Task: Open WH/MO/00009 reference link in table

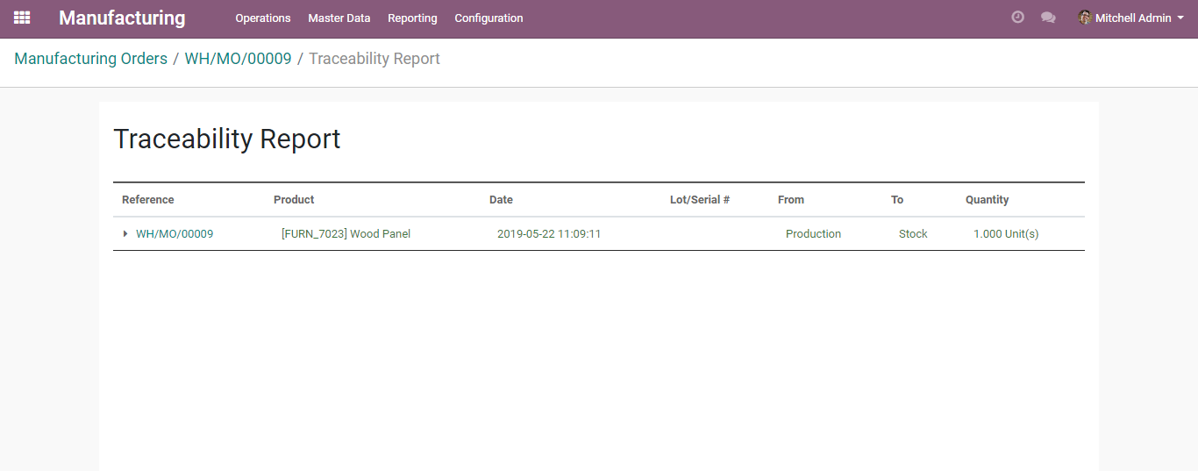Action: click(x=175, y=234)
